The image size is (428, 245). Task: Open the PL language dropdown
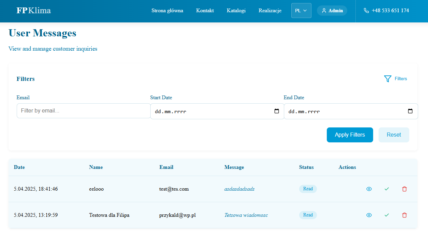point(301,10)
